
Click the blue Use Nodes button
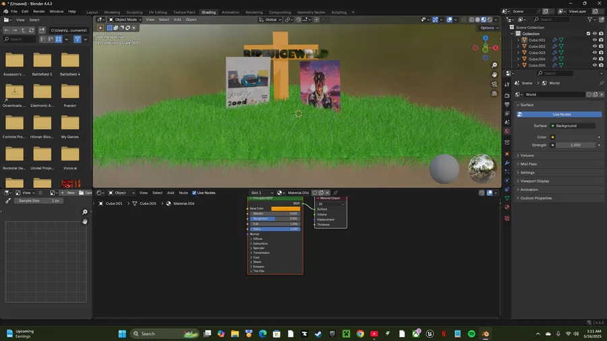559,115
